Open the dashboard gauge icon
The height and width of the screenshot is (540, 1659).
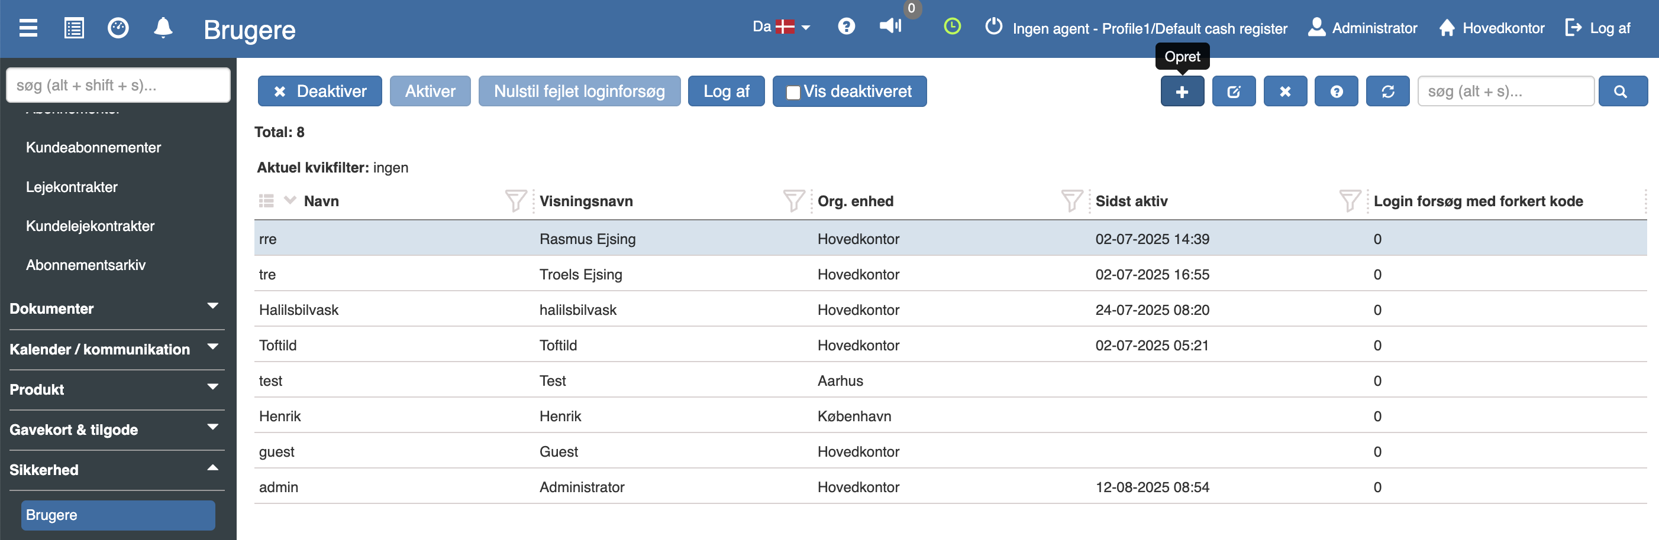click(x=118, y=28)
